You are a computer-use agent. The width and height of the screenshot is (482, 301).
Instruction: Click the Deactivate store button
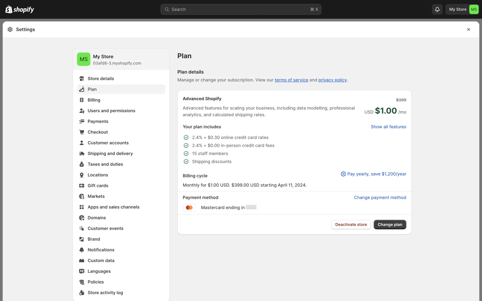coord(351,224)
